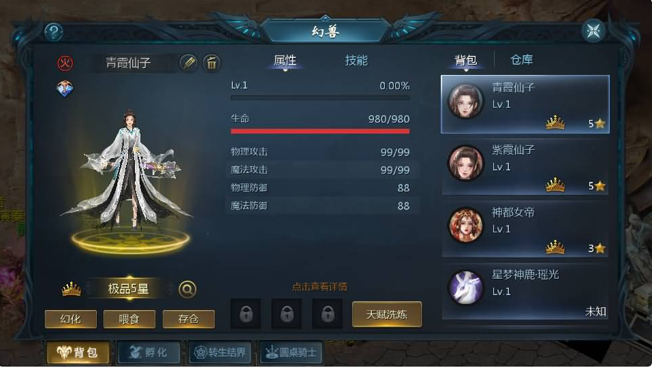
Task: Select 紫霞仙子 in the pet list
Action: [525, 167]
